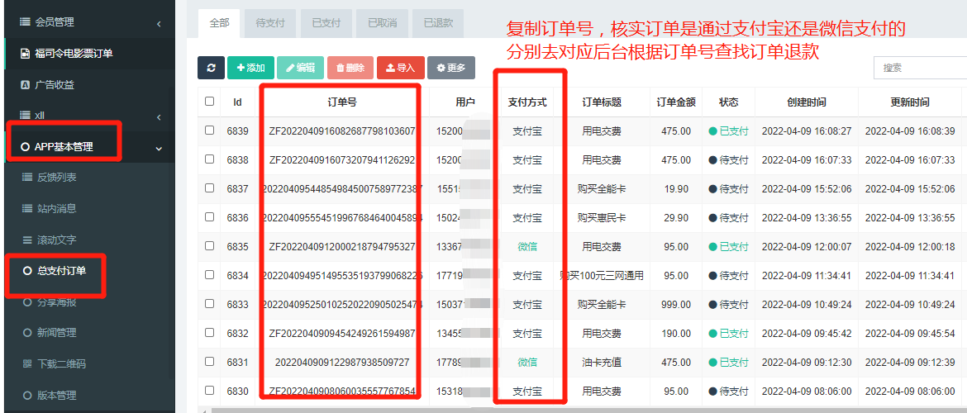Click the 站内消息 list icon
967x413 pixels.
(26, 208)
